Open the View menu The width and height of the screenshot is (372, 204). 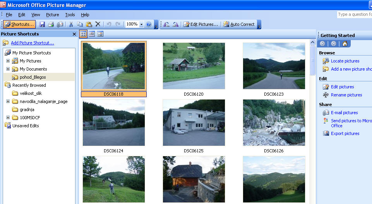[x=36, y=15]
